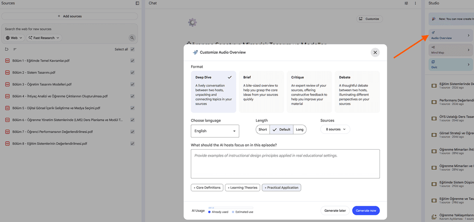Image resolution: width=474 pixels, height=222 pixels.
Task: Click Generate later
Action: click(335, 210)
